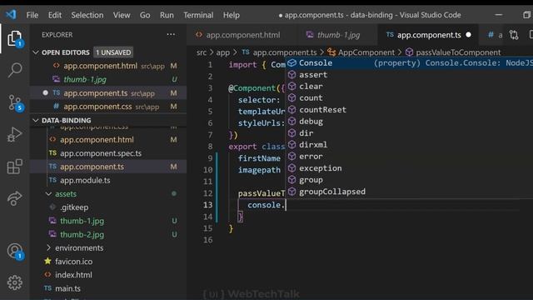The width and height of the screenshot is (533, 300).
Task: Open the Search view in activity bar
Action: coord(15,70)
